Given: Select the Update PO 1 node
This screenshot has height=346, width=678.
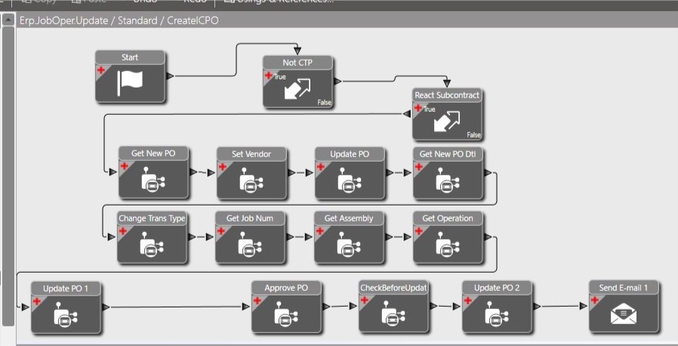Looking at the screenshot, I should coord(66,307).
